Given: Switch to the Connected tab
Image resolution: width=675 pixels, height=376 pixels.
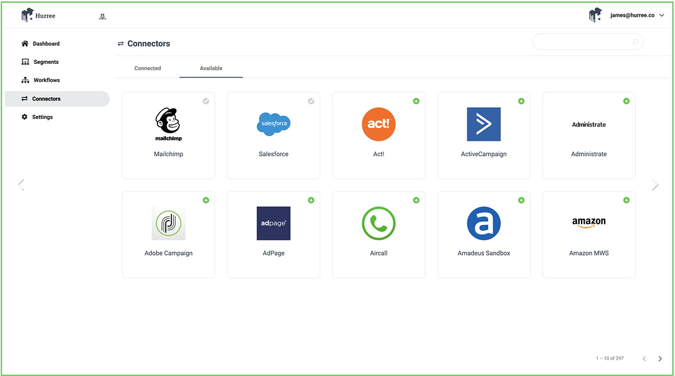Looking at the screenshot, I should tap(147, 68).
